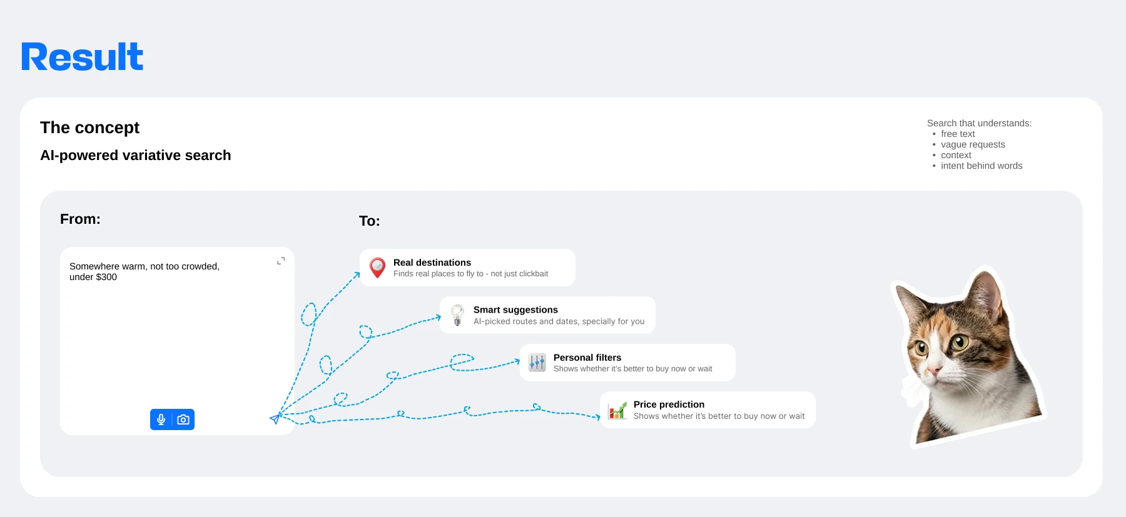Image resolution: width=1126 pixels, height=517 pixels.
Task: Select the 'The concept' heading
Action: coord(89,128)
